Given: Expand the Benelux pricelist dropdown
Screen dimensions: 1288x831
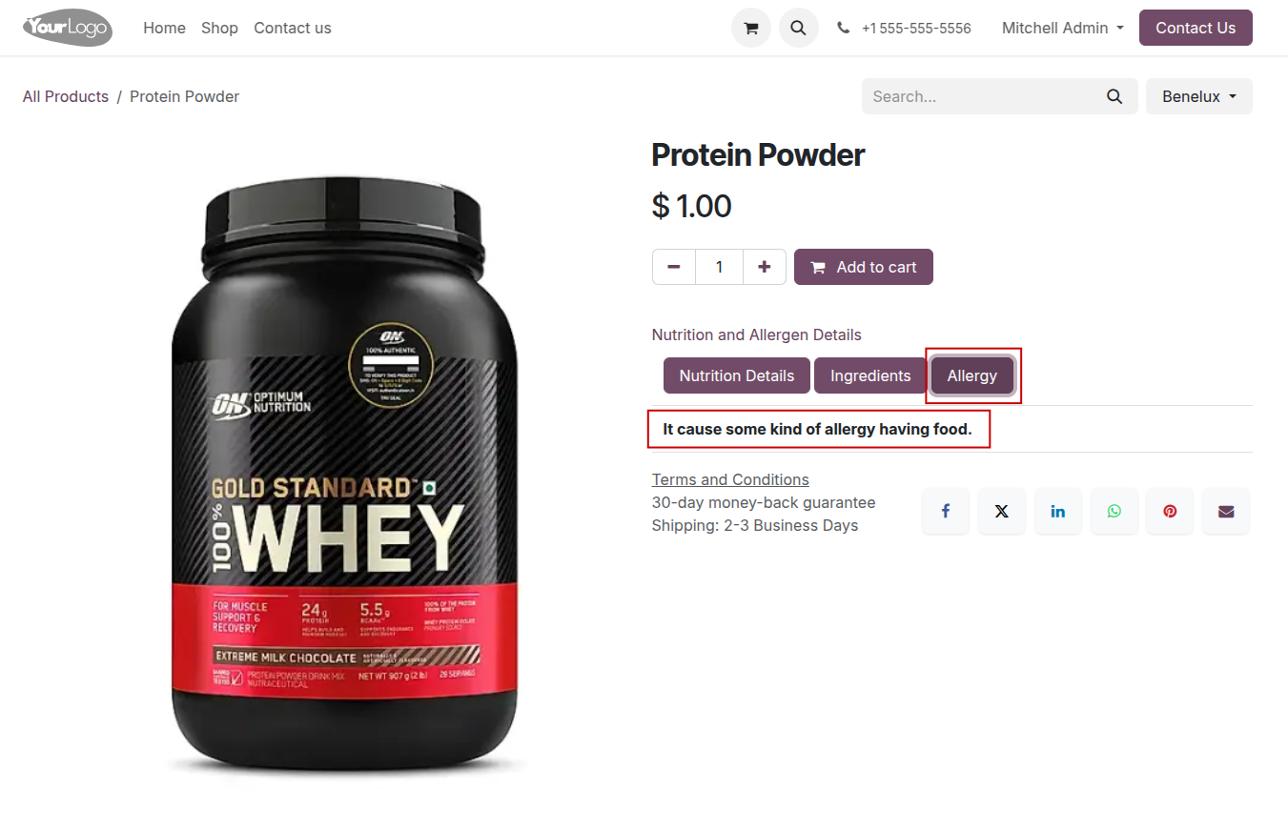Looking at the screenshot, I should (1199, 96).
